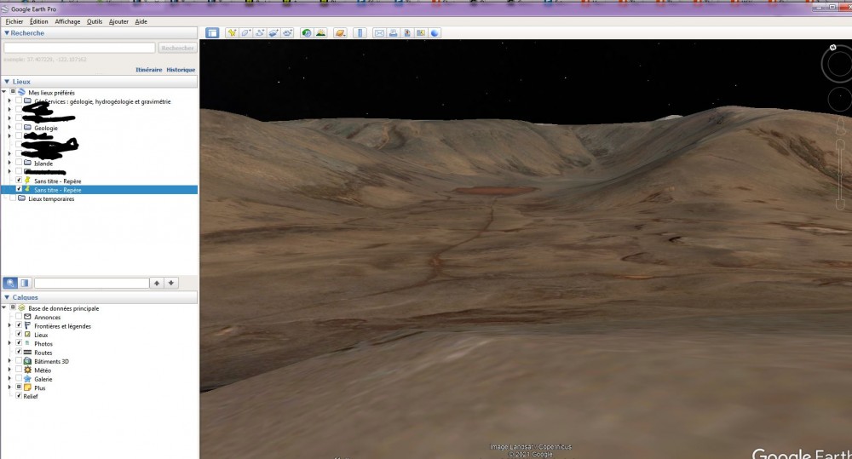Toggle the sidebar panel toolbar icon

pyautogui.click(x=211, y=33)
